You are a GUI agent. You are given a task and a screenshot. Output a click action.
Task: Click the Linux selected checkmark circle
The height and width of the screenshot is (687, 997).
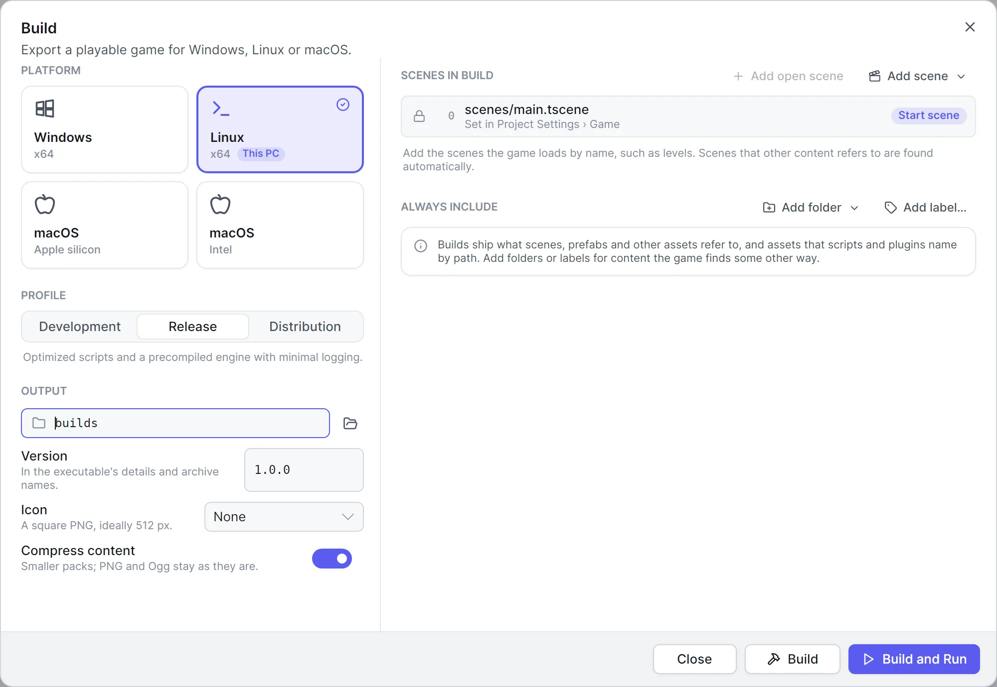[343, 105]
